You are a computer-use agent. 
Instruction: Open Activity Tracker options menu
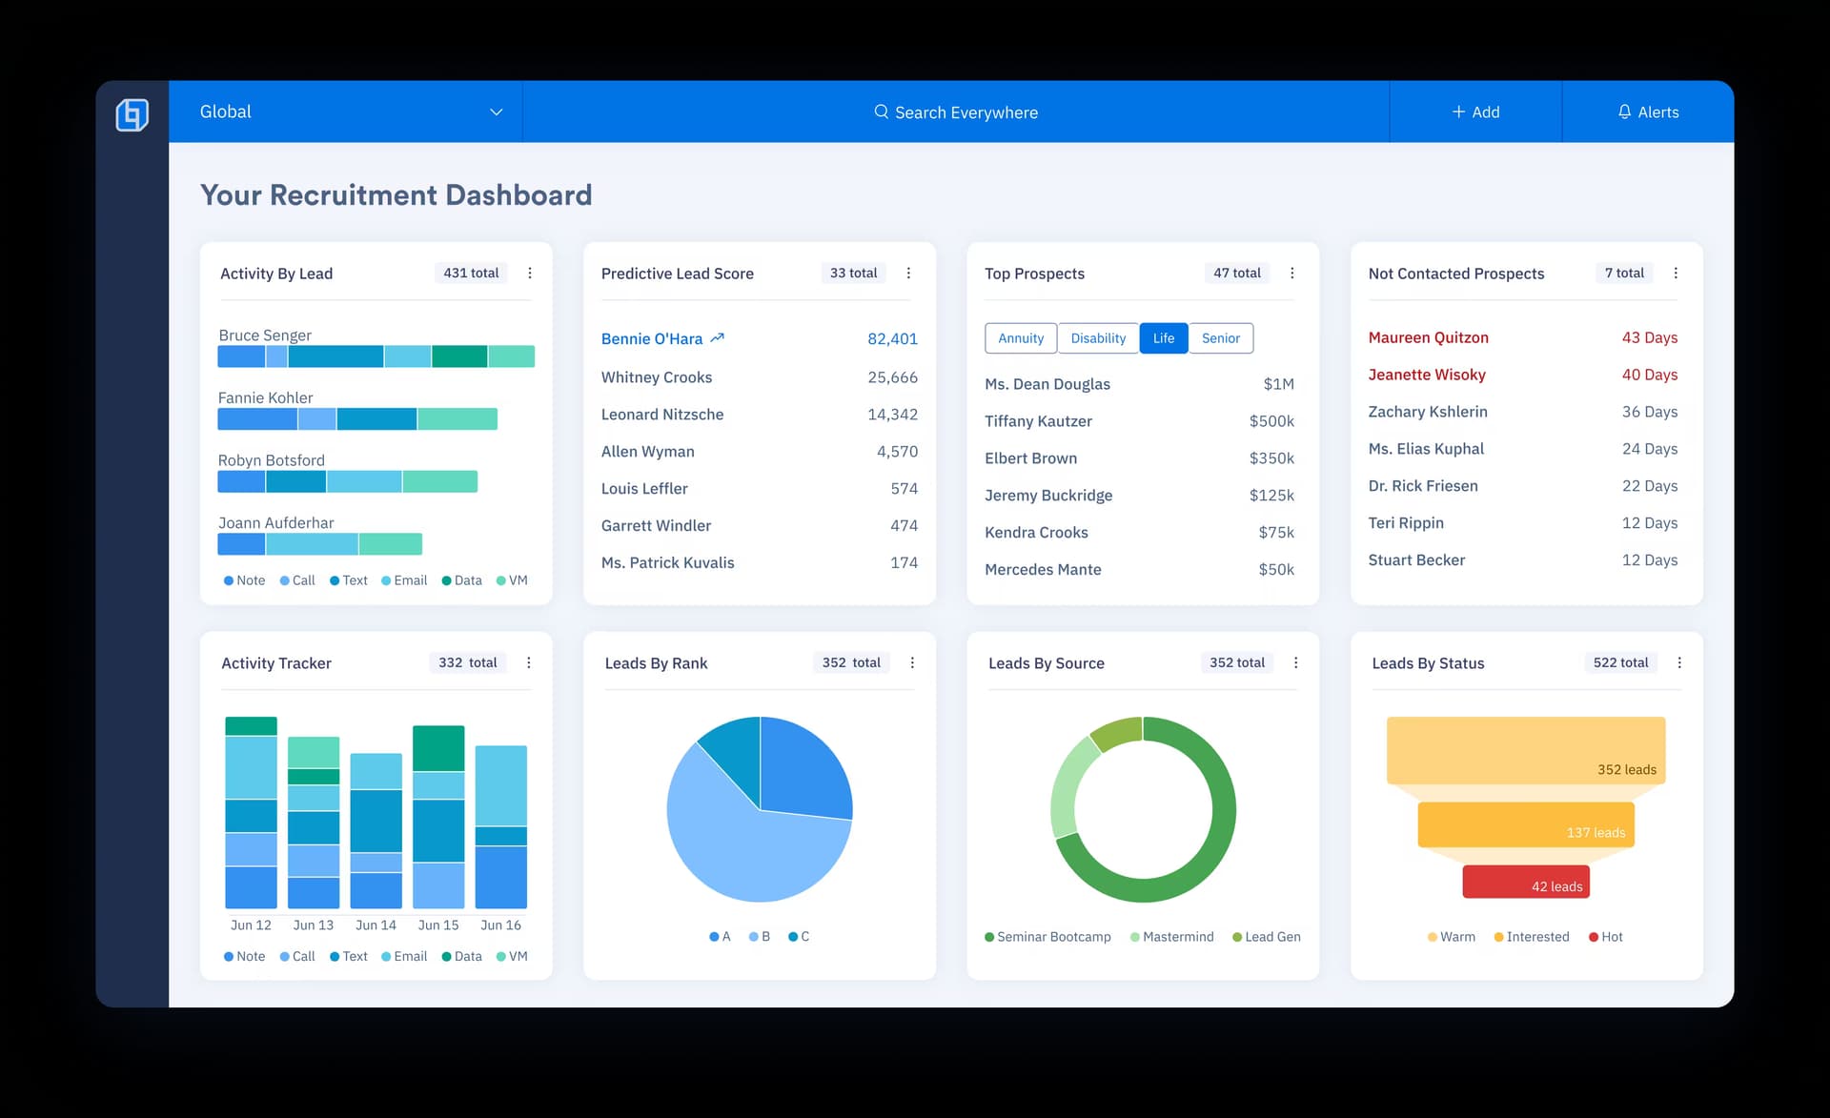tap(529, 662)
